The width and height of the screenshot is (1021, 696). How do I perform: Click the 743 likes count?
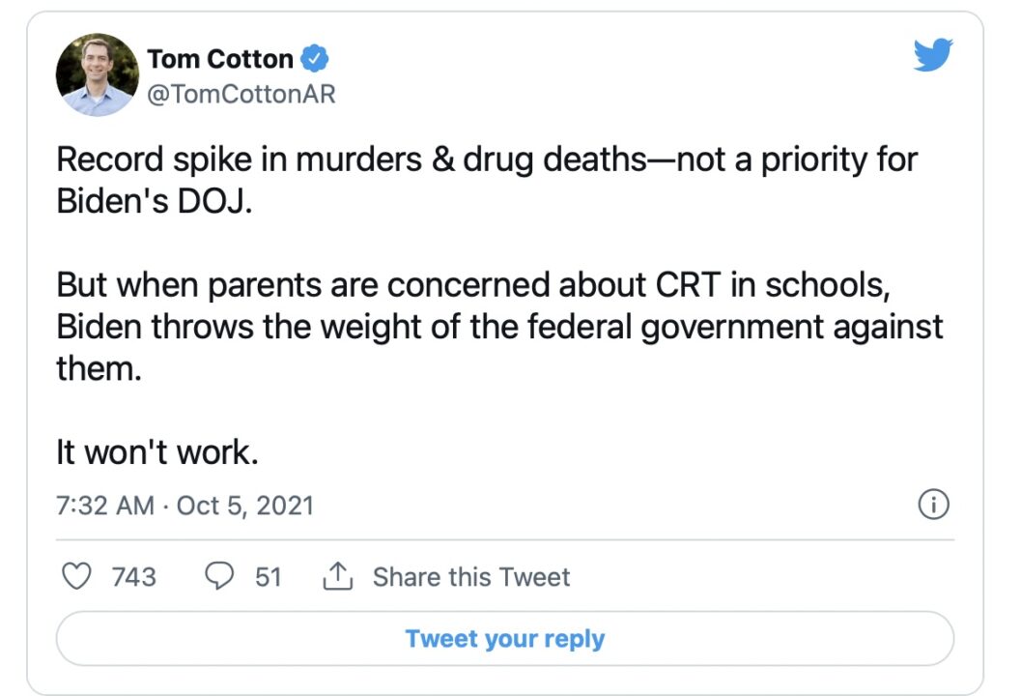point(133,577)
